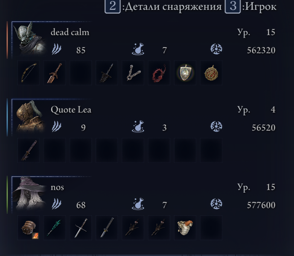Click the red round medallion talisman

[211, 73]
